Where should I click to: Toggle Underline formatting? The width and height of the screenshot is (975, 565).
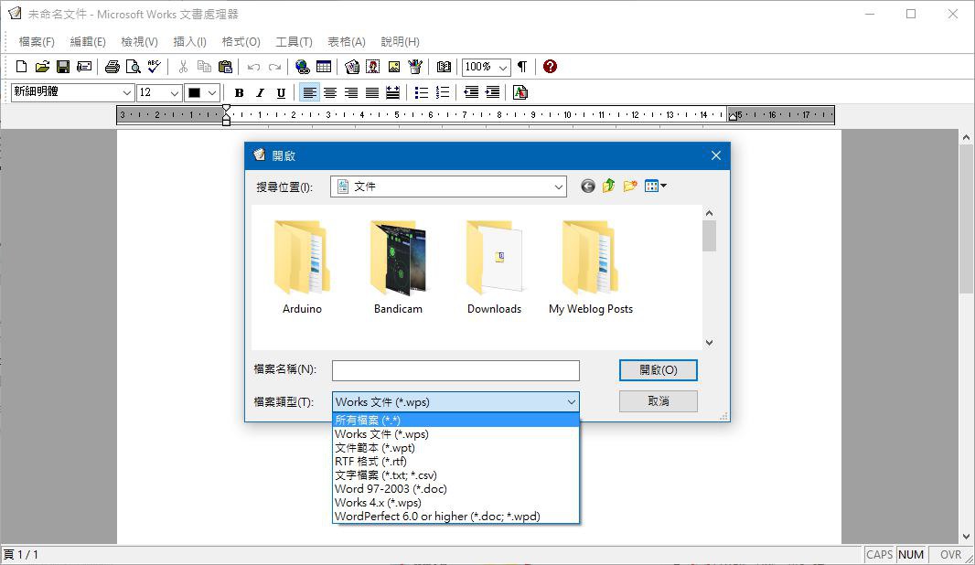281,92
